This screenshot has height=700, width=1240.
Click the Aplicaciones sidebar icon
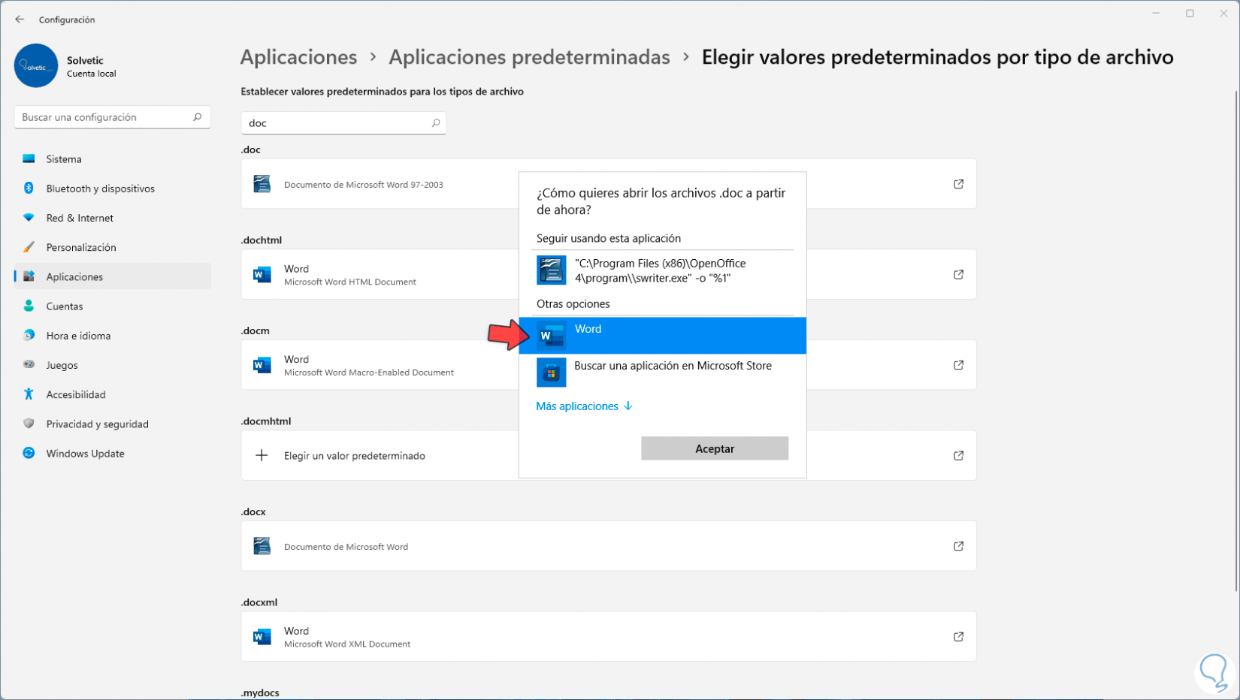click(29, 276)
